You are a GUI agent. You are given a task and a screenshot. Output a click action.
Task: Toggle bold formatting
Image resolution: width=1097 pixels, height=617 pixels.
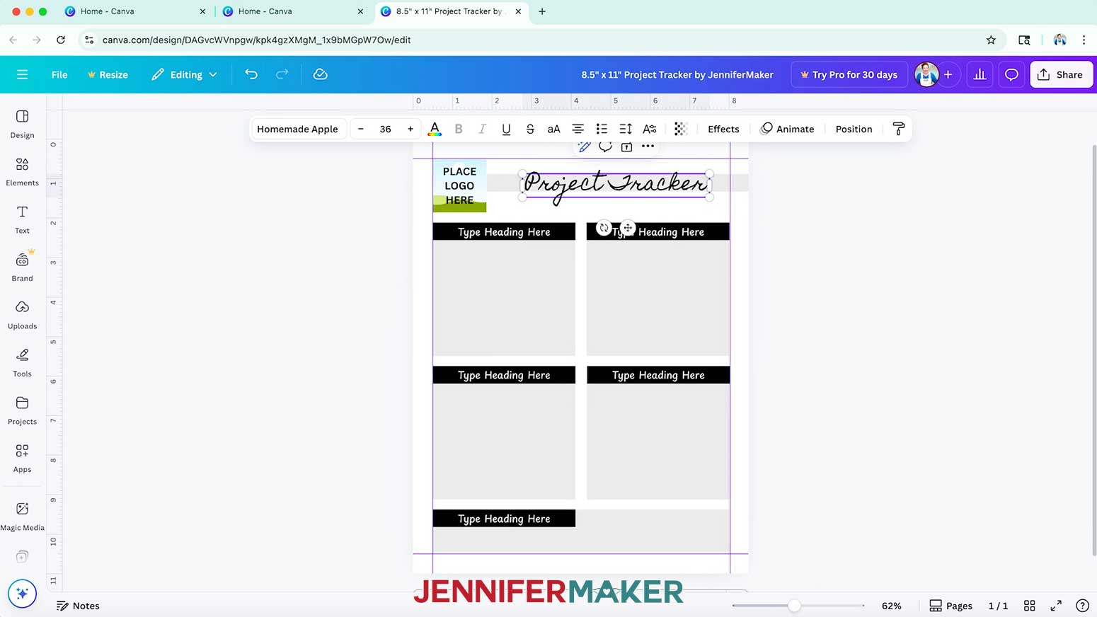pyautogui.click(x=459, y=129)
